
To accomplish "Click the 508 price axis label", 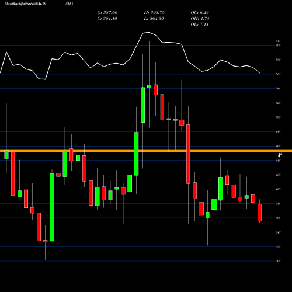I will click(x=278, y=117).
